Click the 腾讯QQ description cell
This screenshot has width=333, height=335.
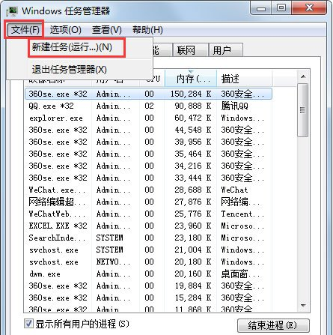pos(234,106)
